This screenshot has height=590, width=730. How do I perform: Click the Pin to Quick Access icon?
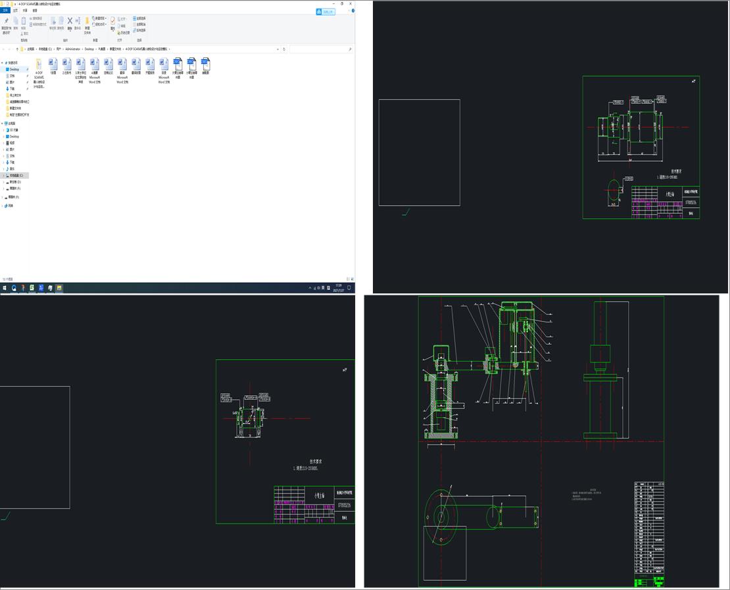click(6, 22)
